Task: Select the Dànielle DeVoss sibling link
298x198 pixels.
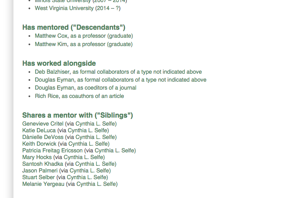Action: pyautogui.click(x=43, y=137)
